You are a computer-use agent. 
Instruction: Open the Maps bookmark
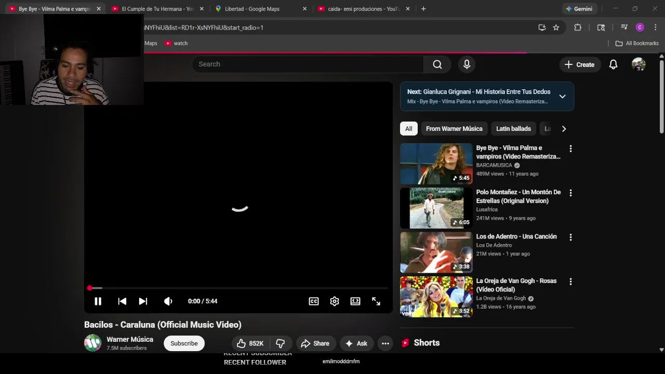click(151, 43)
